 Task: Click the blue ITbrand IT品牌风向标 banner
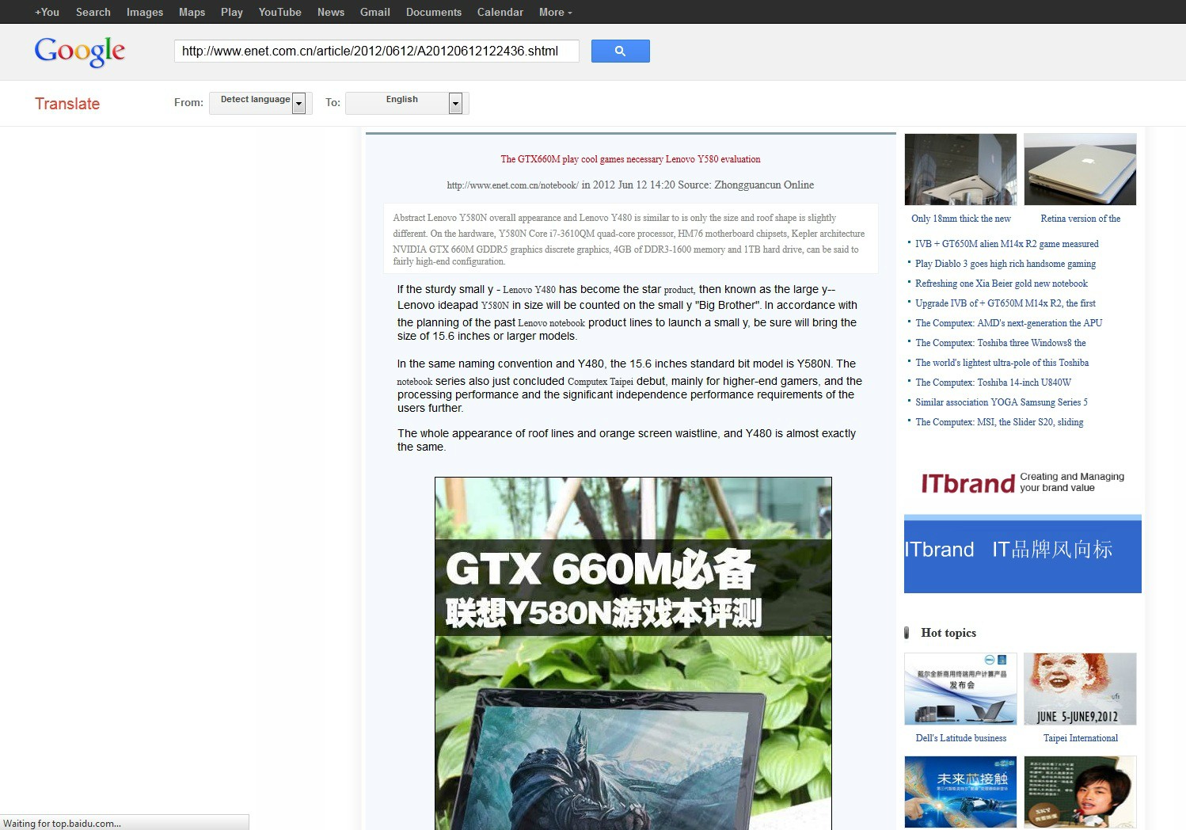click(1023, 554)
